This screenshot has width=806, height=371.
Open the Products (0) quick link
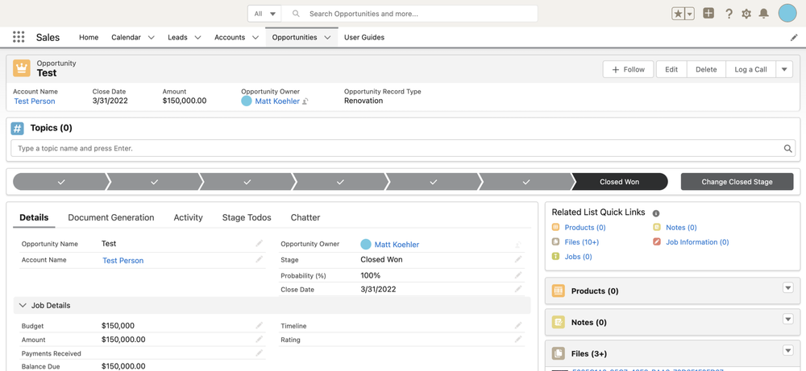click(x=585, y=227)
